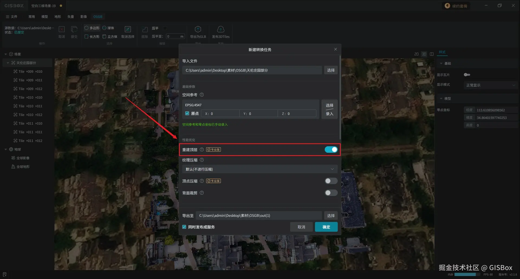520x279 pixels.
Task: Click the dialog's vertical scrollbar
Action: point(340,97)
